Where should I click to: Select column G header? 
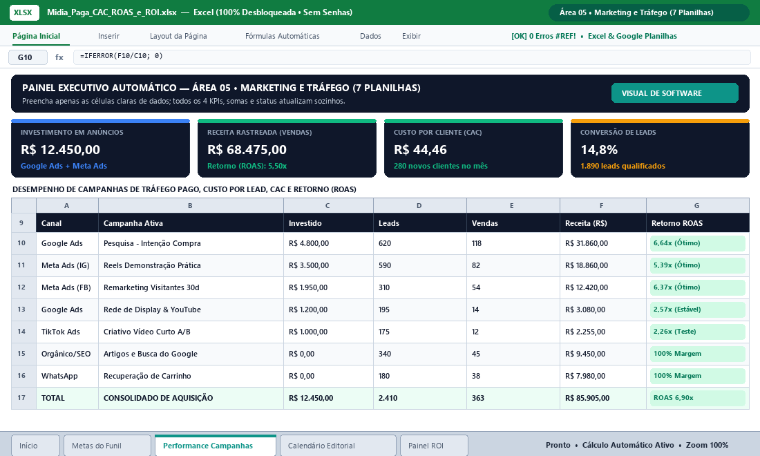click(x=698, y=205)
